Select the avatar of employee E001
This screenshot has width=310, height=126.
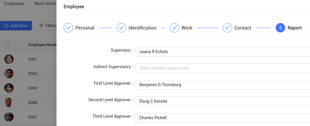[x=9, y=59]
